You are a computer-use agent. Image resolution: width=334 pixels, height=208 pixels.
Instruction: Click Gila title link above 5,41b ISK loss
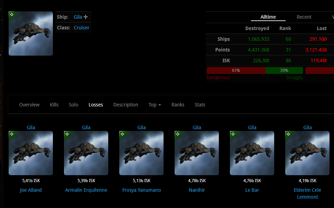pos(31,127)
